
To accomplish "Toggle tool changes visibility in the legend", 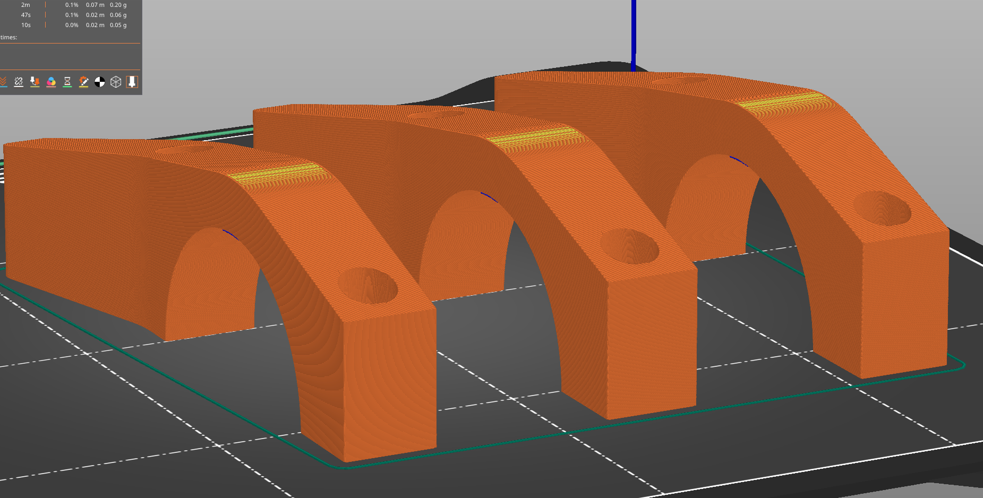I will click(35, 82).
